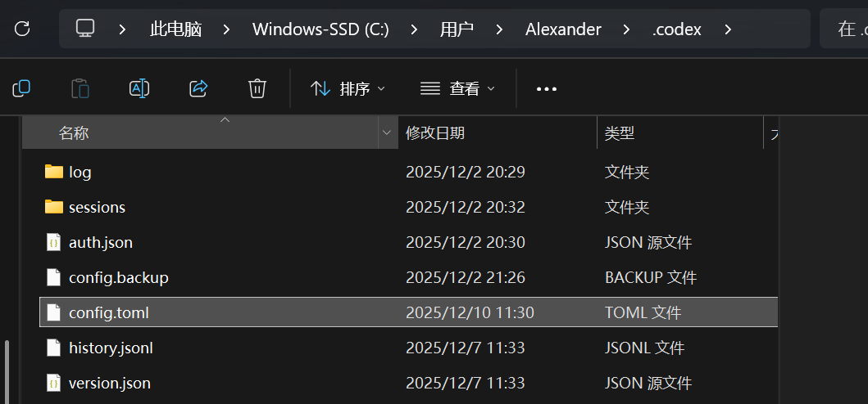Image resolution: width=868 pixels, height=404 pixels.
Task: Click the computer monitor icon in address bar
Action: pyautogui.click(x=85, y=28)
